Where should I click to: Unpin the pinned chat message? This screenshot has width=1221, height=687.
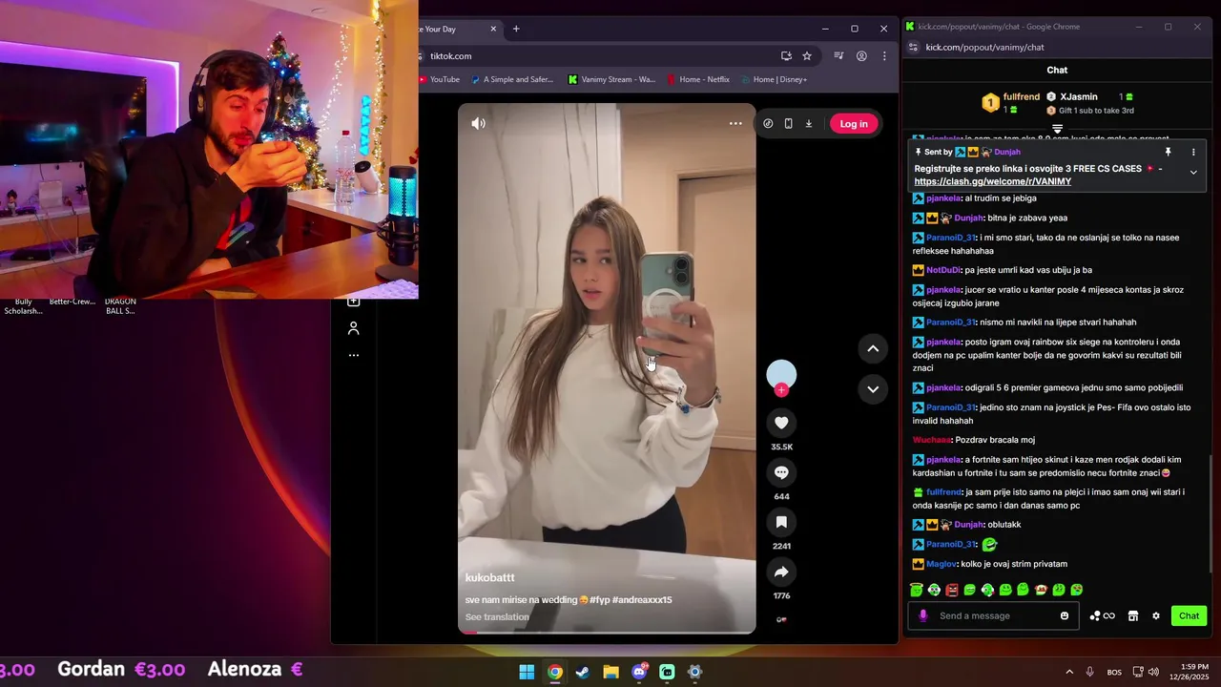pyautogui.click(x=1168, y=152)
